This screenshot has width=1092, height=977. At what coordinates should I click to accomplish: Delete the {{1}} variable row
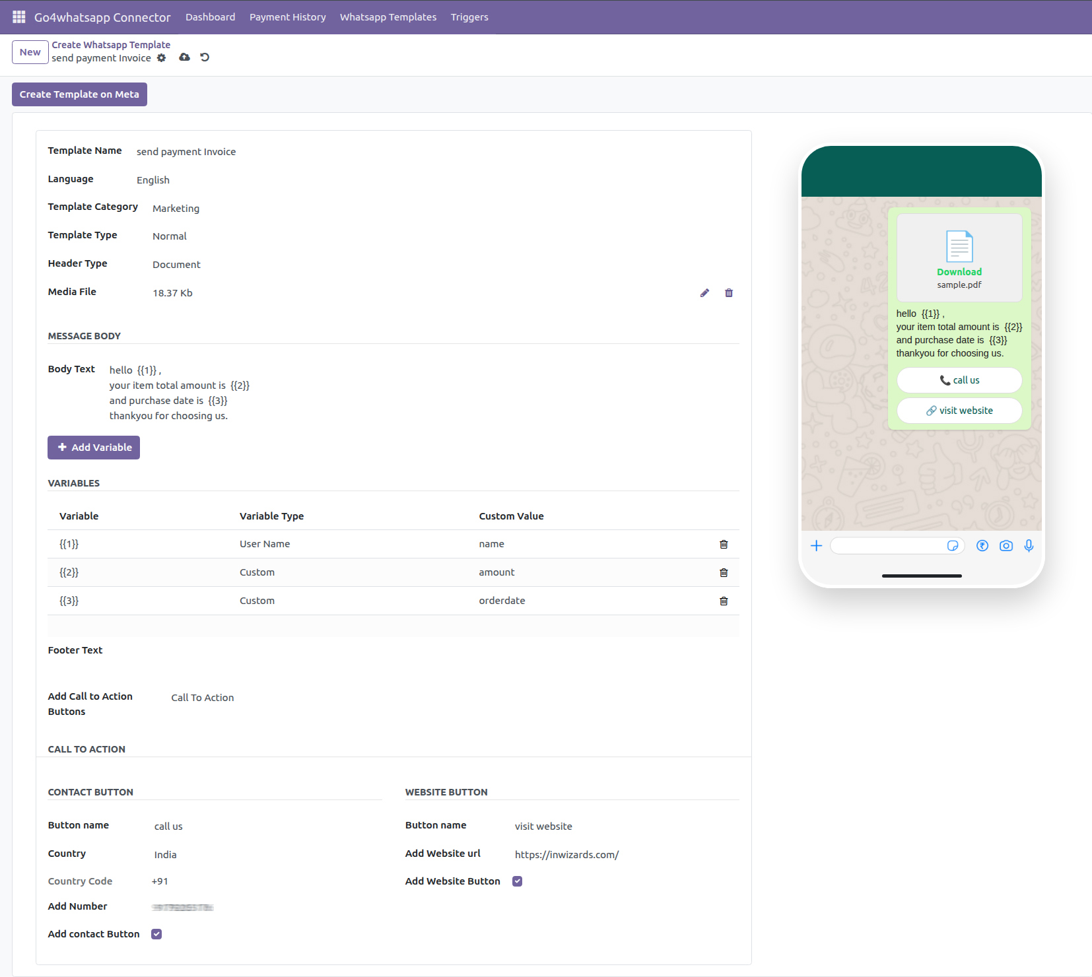pyautogui.click(x=724, y=545)
